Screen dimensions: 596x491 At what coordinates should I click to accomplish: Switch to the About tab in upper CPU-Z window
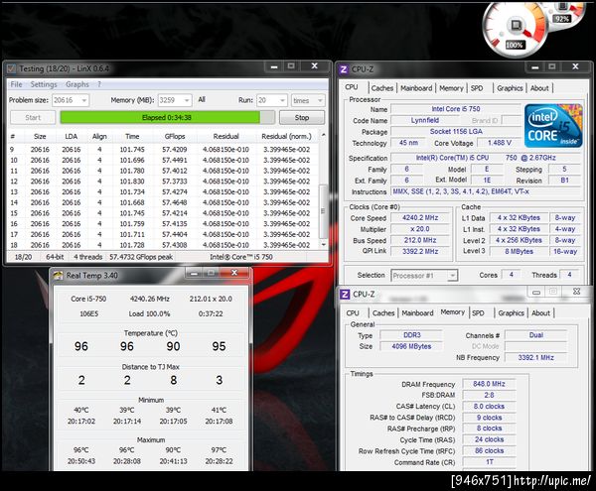[539, 88]
